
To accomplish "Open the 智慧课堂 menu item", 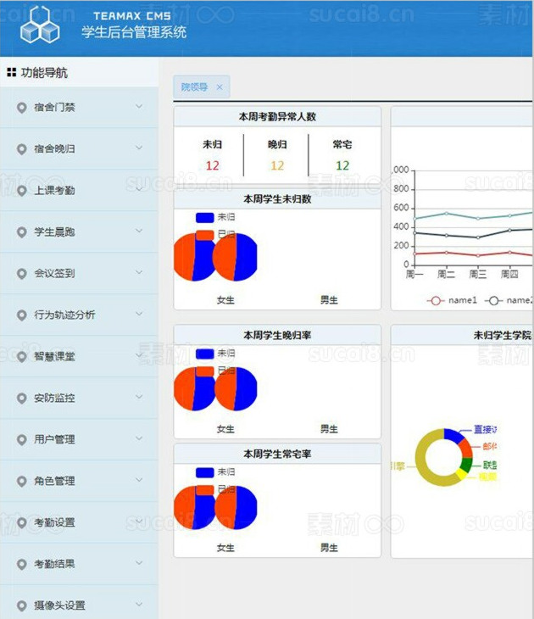I will coord(79,356).
